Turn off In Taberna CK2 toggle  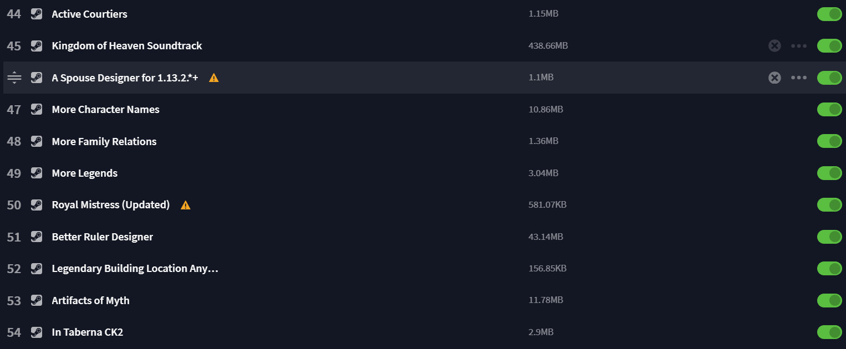click(x=829, y=332)
